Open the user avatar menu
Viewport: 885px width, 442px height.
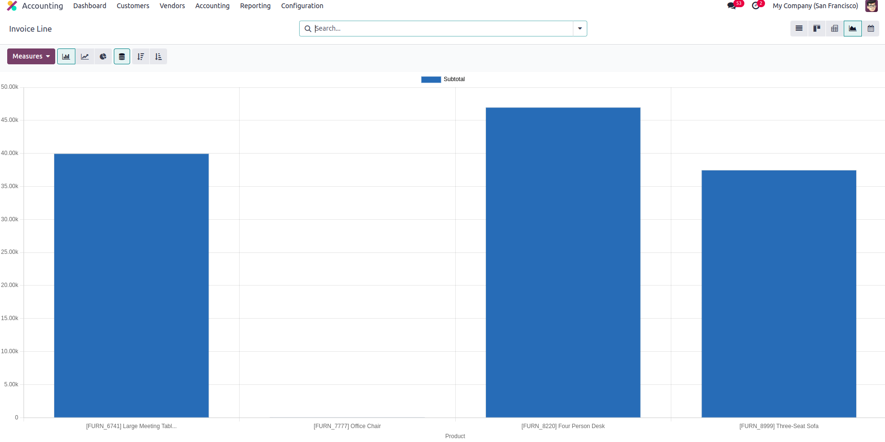pyautogui.click(x=872, y=6)
